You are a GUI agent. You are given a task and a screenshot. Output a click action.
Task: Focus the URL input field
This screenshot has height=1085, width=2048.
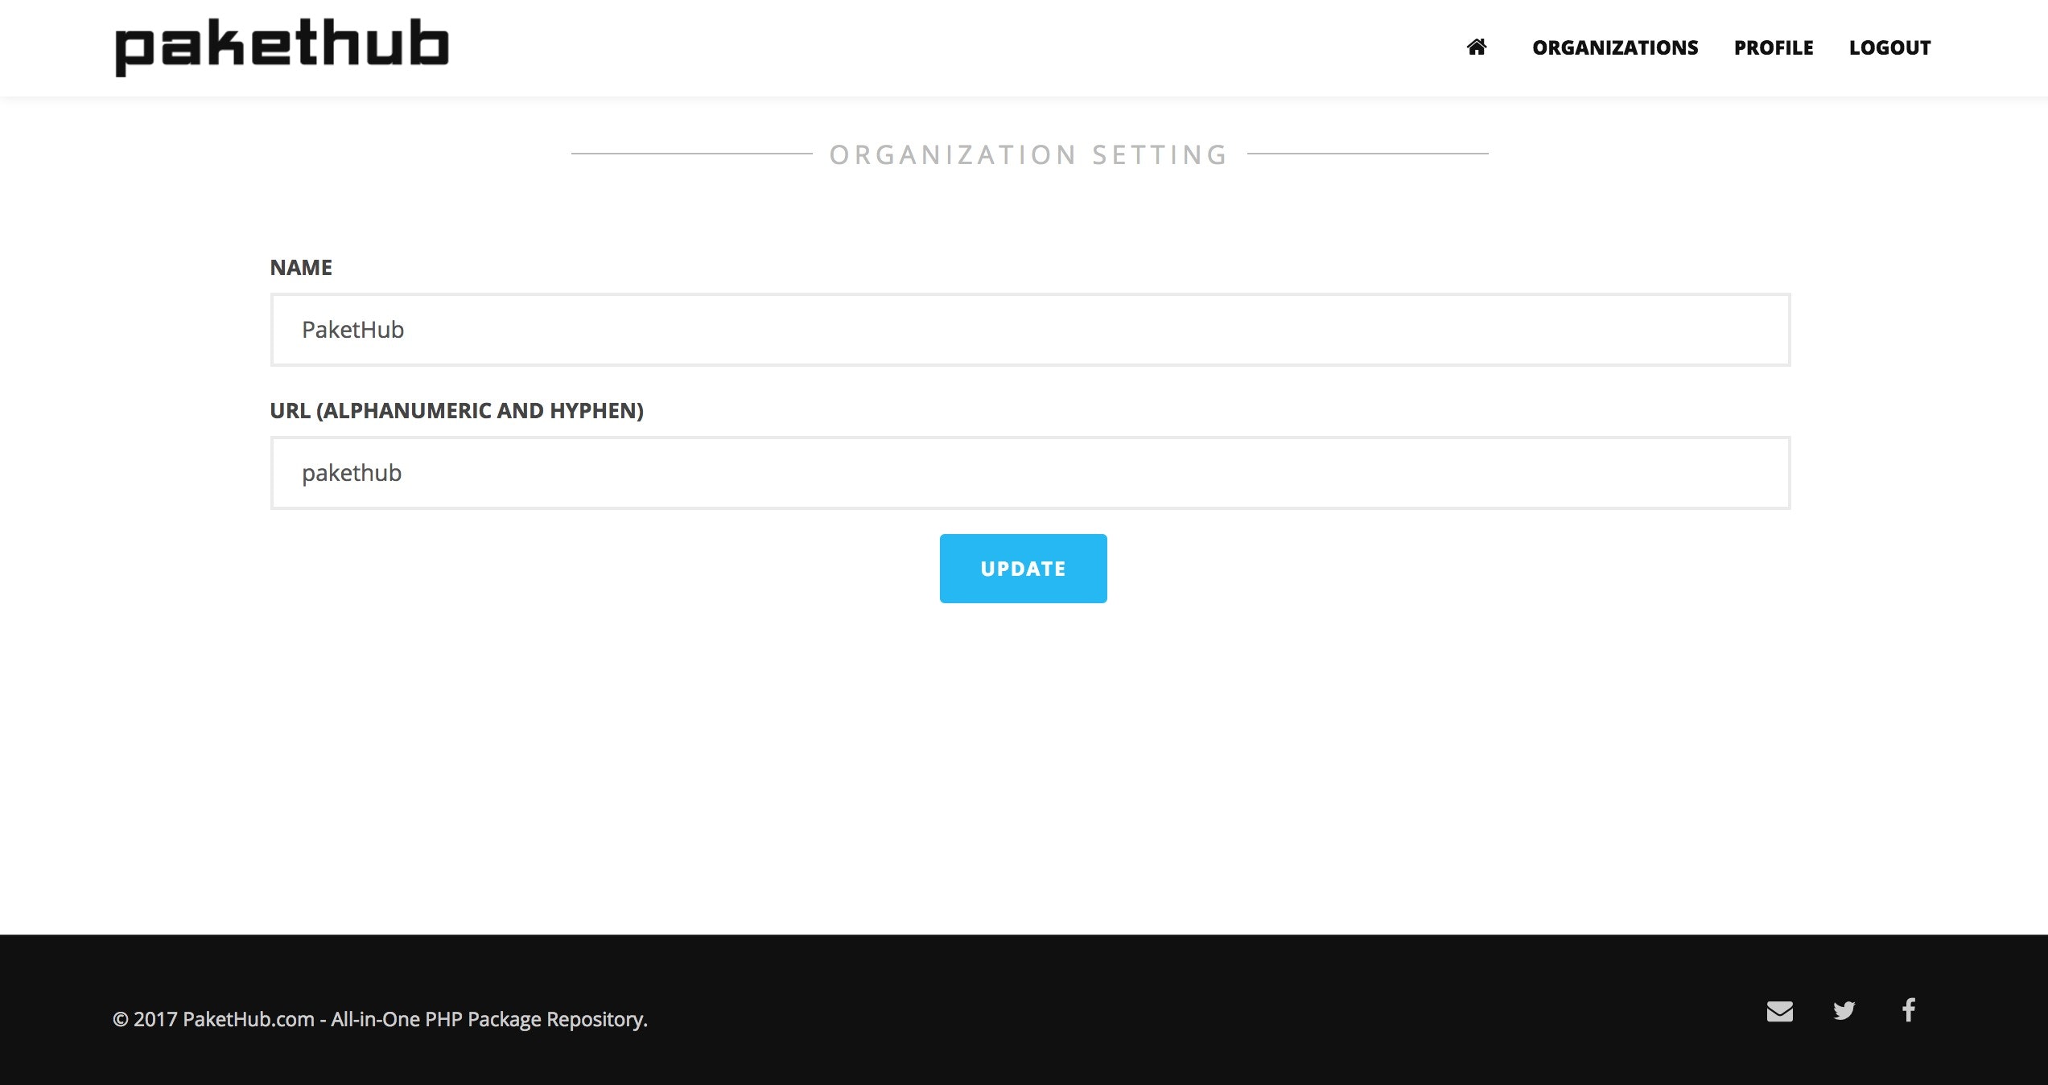click(1030, 473)
